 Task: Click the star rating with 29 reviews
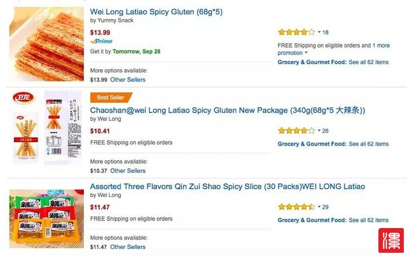click(x=296, y=206)
